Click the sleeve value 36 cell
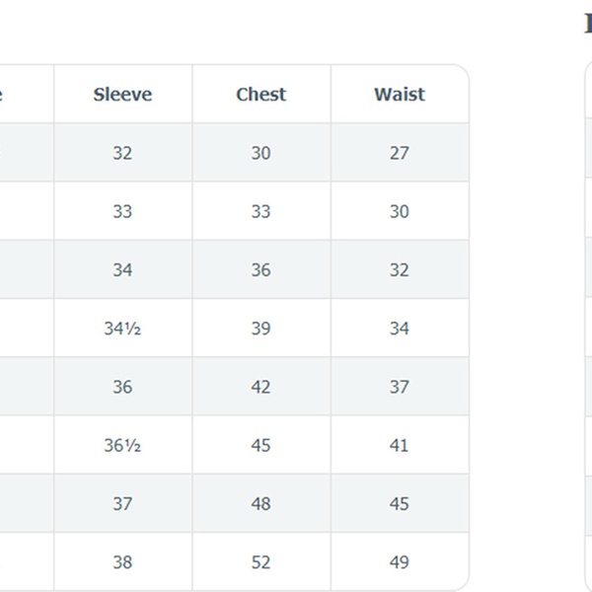This screenshot has height=592, width=592. click(x=122, y=387)
